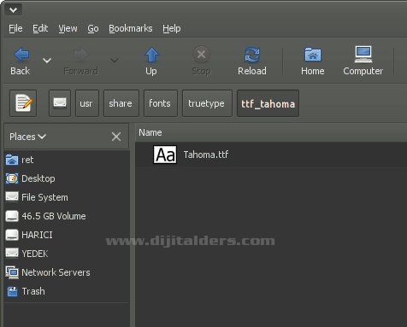Screen dimensions: 407x327
Task: Open YEDEK drive in sidebar
Action: click(x=68, y=254)
